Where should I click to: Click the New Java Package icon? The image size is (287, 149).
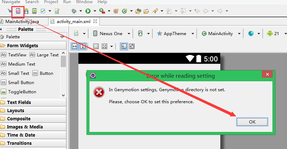pyautogui.click(x=116, y=11)
